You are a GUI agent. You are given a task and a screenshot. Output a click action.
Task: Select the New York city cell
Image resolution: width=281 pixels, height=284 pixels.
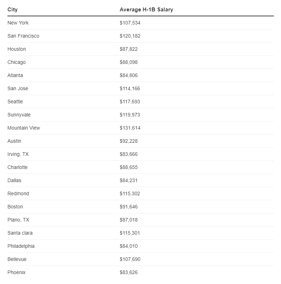coord(18,23)
